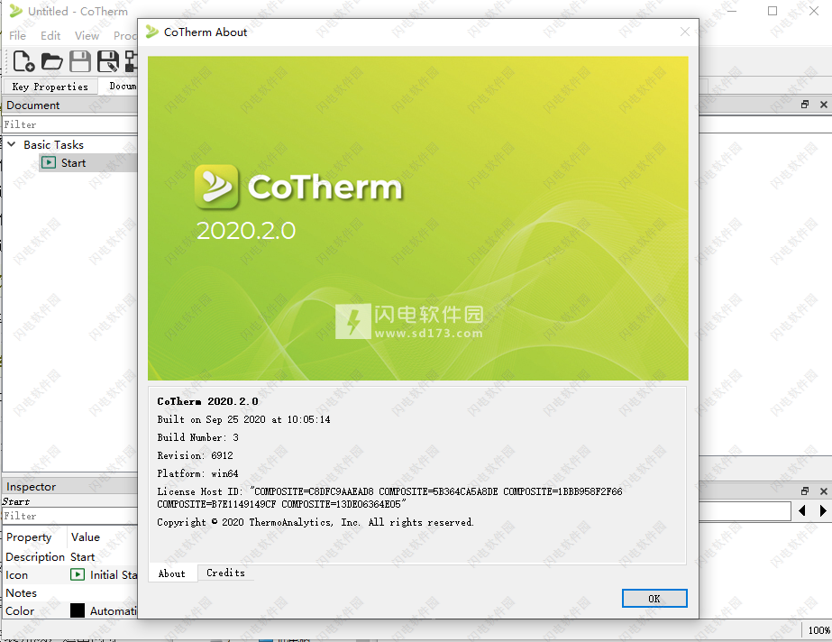Click the CoTherm 2020.2.0 splash image
The width and height of the screenshot is (832, 642).
click(x=418, y=218)
